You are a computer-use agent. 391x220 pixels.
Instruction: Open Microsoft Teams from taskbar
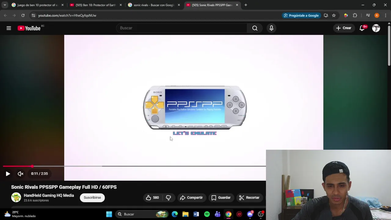(217, 214)
